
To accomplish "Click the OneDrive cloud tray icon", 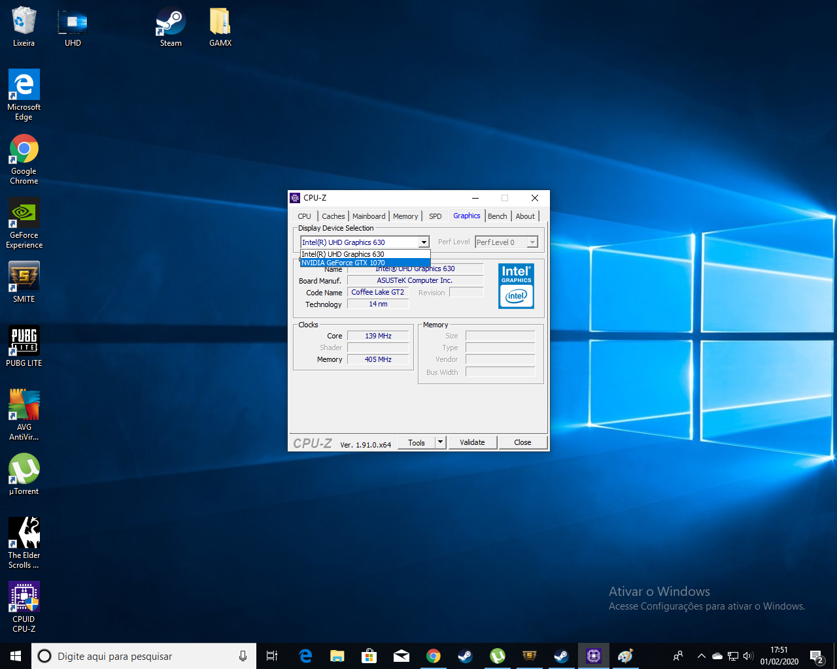I will (717, 656).
